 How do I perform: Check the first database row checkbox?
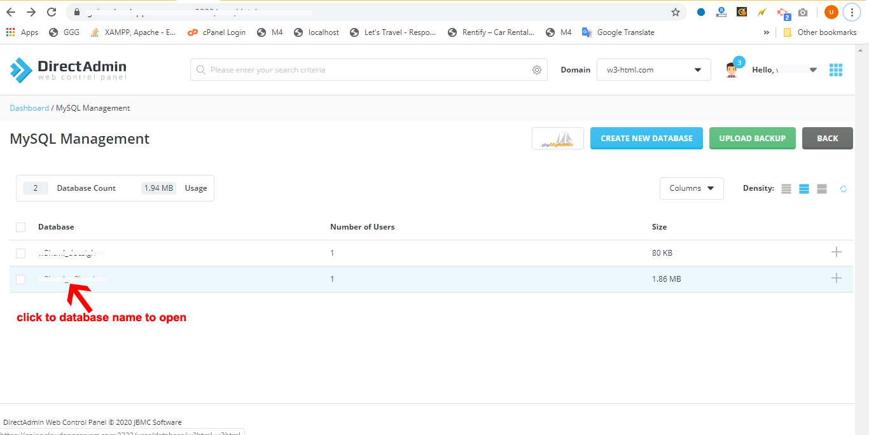click(21, 253)
